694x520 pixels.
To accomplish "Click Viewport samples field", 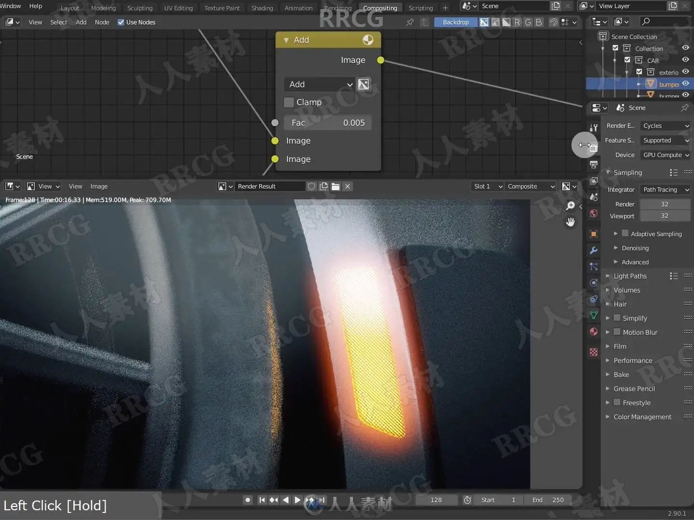I will pyautogui.click(x=665, y=216).
